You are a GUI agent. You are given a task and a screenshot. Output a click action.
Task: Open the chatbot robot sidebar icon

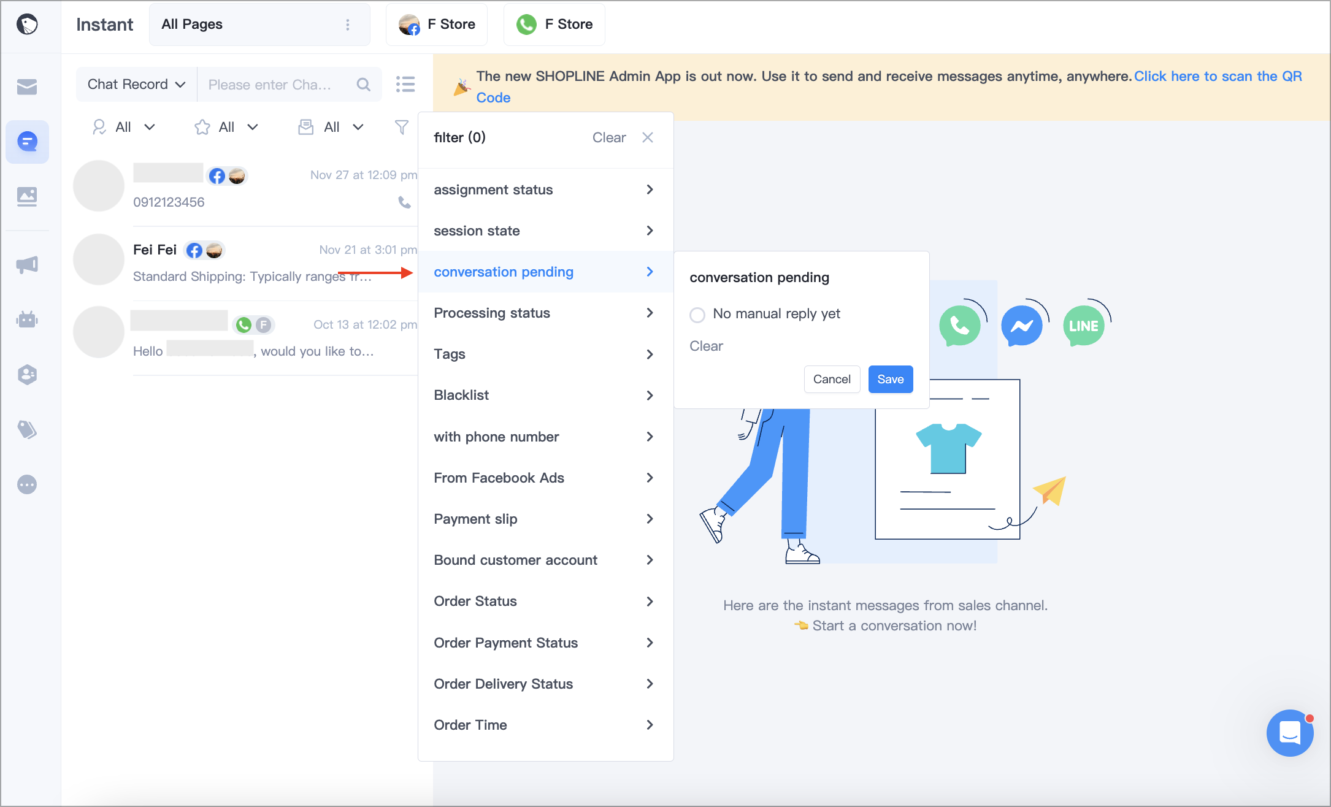[x=27, y=319]
